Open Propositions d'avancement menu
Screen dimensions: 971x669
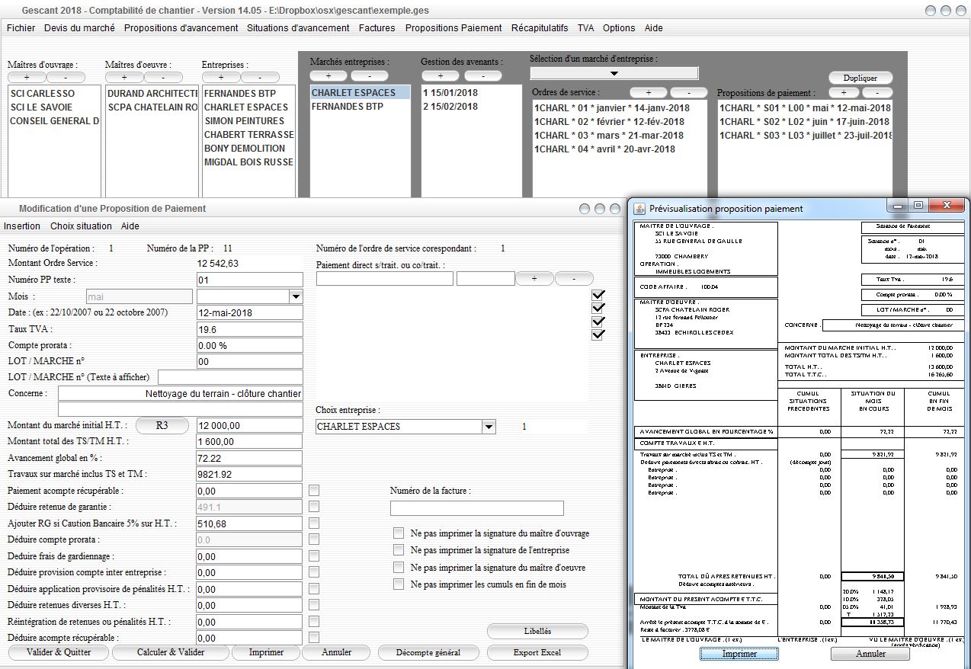(x=181, y=27)
